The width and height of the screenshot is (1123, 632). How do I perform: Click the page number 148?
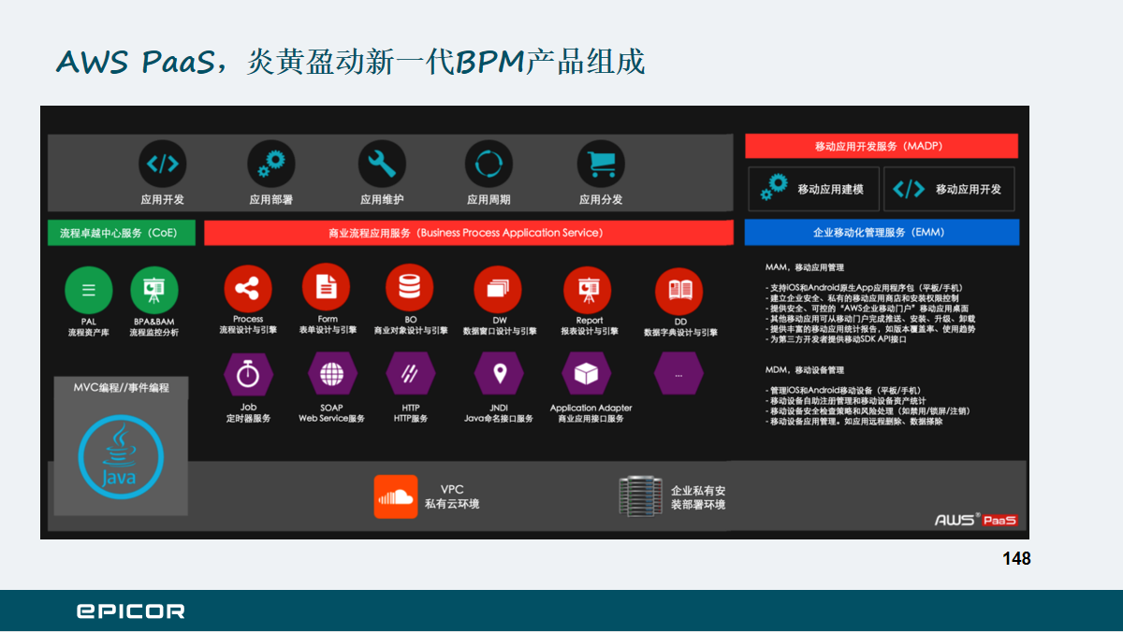pyautogui.click(x=1016, y=558)
